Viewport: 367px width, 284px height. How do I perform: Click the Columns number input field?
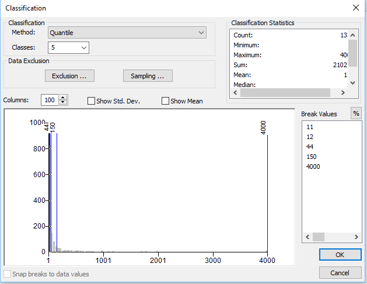[50, 101]
